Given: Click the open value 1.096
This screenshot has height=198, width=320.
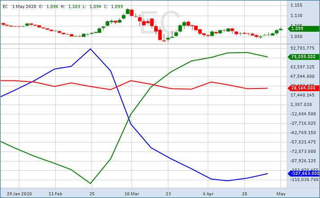Looking at the screenshot, I should (x=52, y=7).
